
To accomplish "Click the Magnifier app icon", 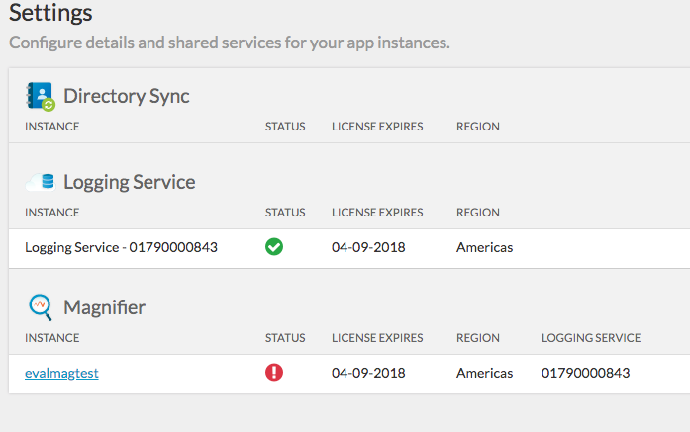I will pos(41,307).
